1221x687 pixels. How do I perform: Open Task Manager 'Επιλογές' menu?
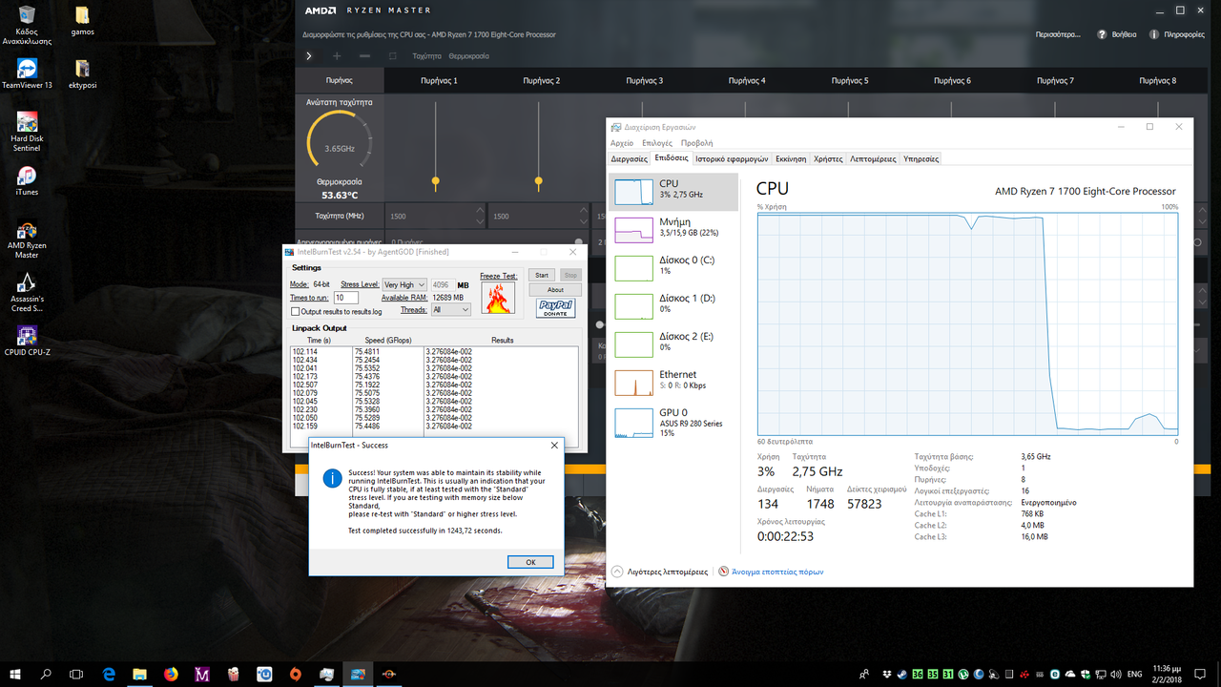[657, 143]
